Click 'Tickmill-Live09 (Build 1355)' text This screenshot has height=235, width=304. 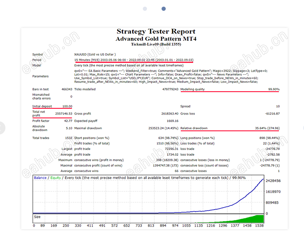(156, 44)
